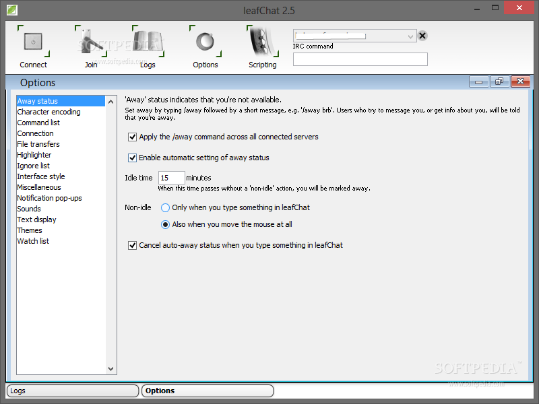
Task: Select Text display in options list
Action: tap(61, 220)
